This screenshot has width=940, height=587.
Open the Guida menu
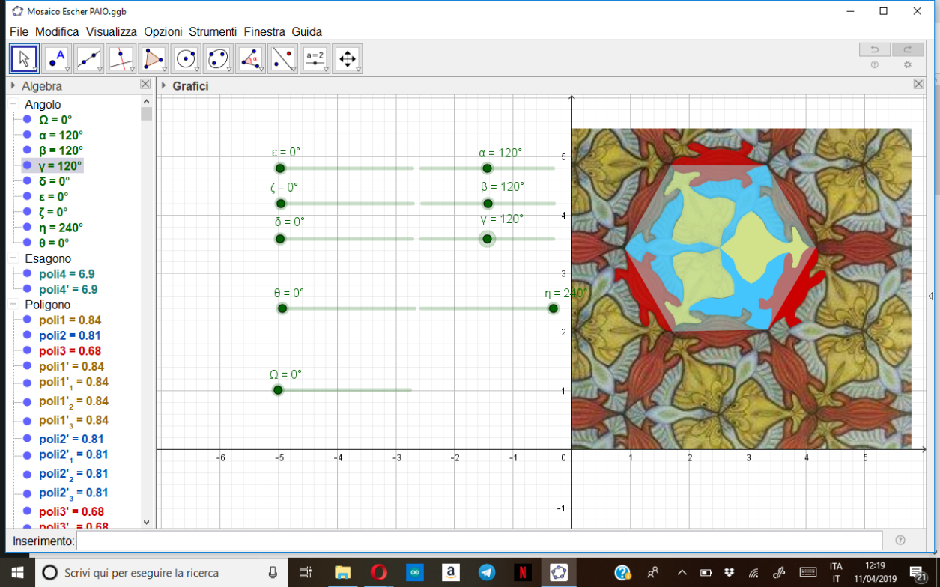(307, 31)
